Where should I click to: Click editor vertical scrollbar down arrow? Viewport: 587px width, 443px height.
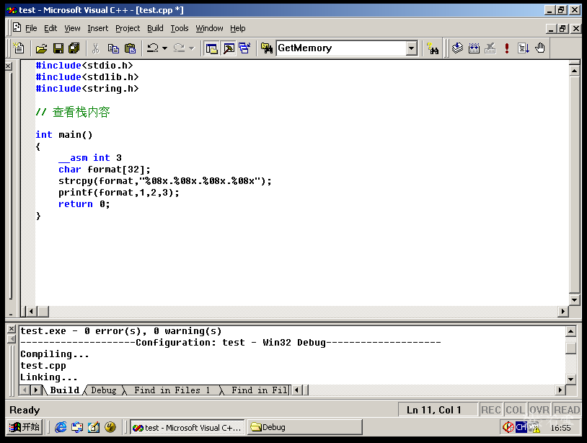[574, 299]
